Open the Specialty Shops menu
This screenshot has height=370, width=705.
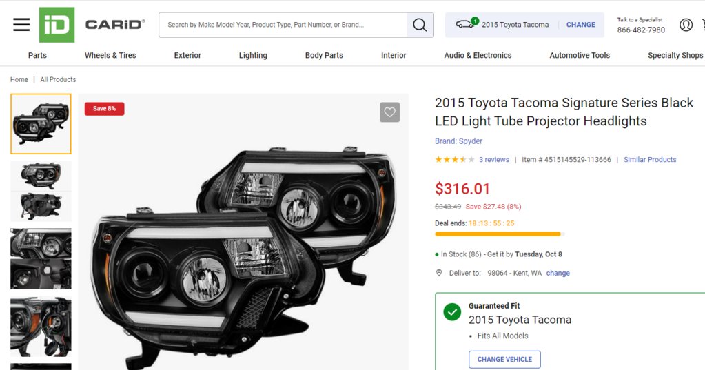tap(675, 55)
